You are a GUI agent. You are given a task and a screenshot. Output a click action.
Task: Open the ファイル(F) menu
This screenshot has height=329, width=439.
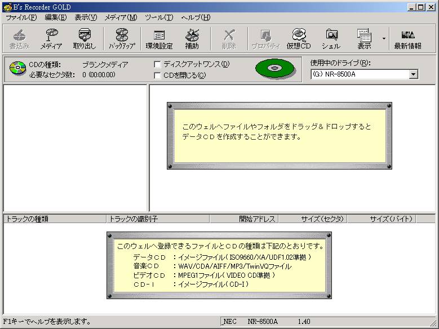[x=21, y=17]
